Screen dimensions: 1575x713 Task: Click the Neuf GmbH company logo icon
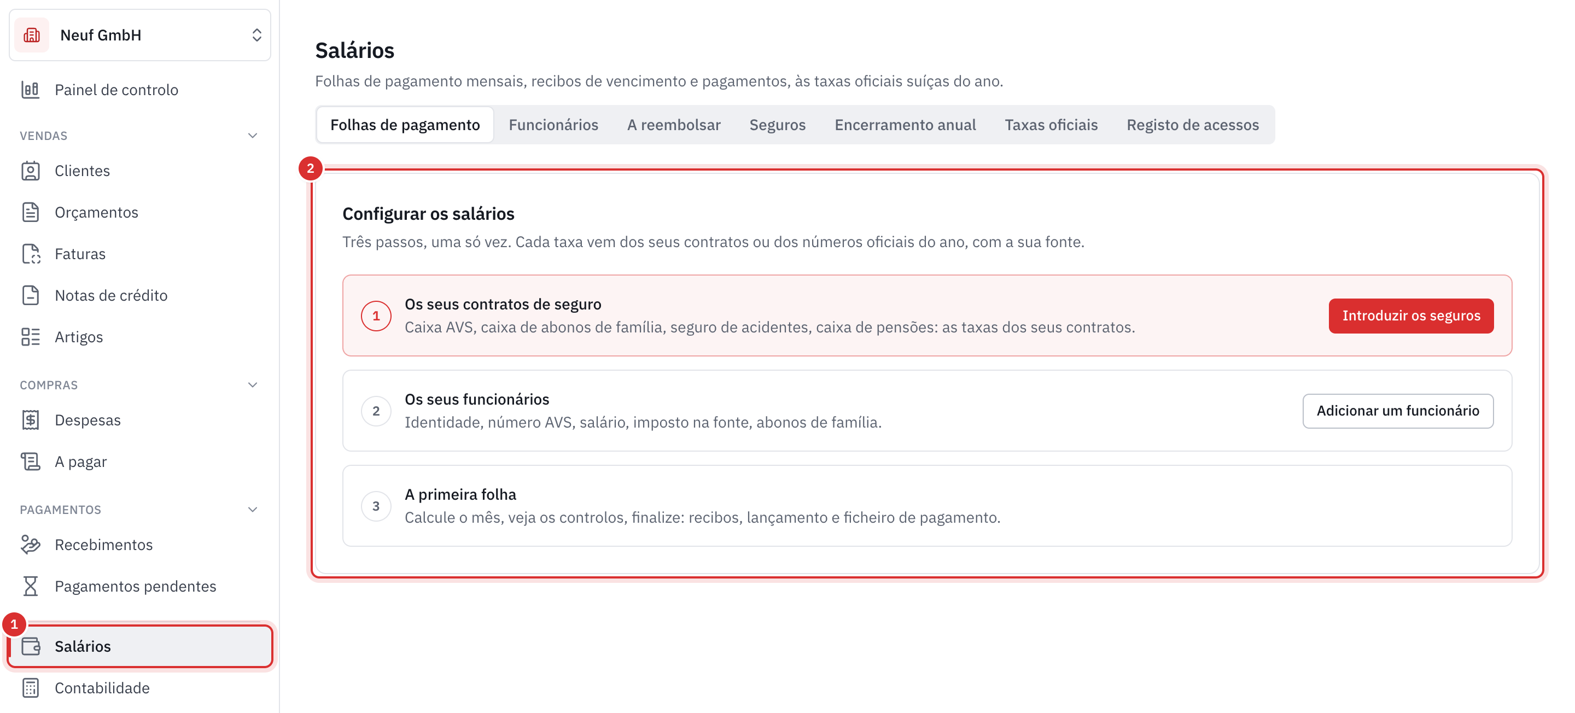pos(32,36)
